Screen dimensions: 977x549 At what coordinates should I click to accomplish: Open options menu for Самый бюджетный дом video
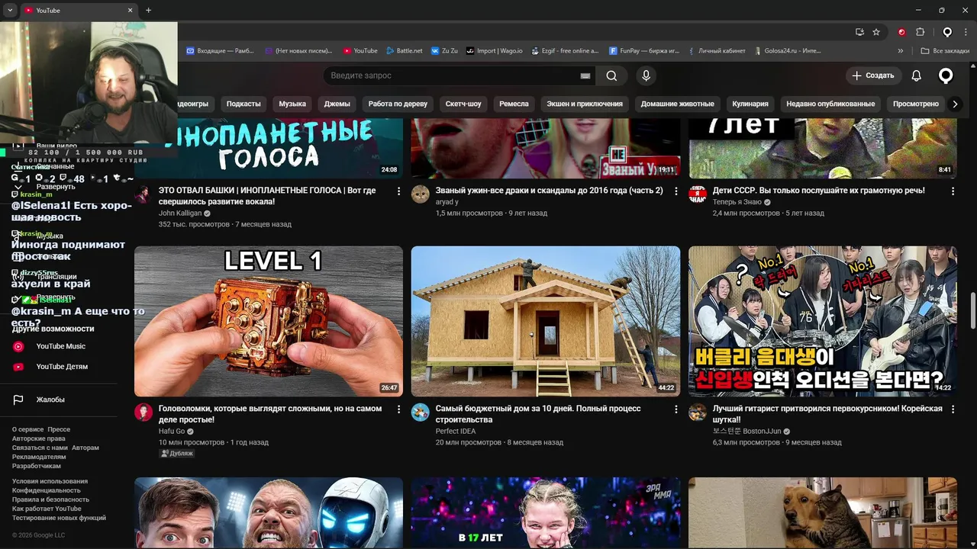point(676,409)
